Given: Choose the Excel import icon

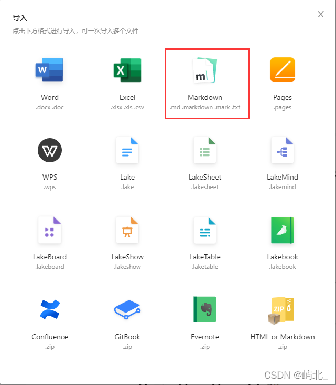Looking at the screenshot, I should [127, 70].
